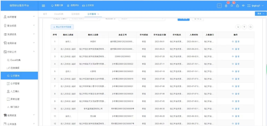This screenshot has height=126, width=267.
Task: Click the date cell 2023-08-23
Action: point(160,49)
